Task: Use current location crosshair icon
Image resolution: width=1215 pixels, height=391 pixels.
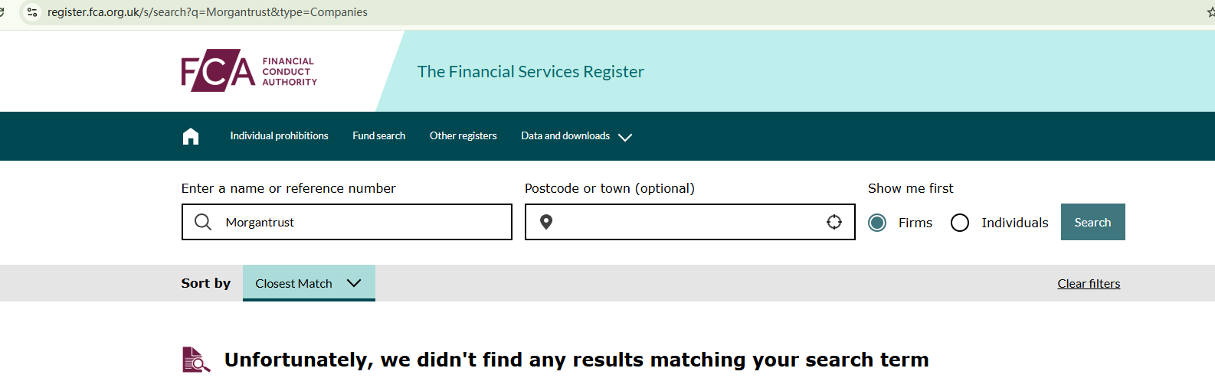Action: point(834,222)
